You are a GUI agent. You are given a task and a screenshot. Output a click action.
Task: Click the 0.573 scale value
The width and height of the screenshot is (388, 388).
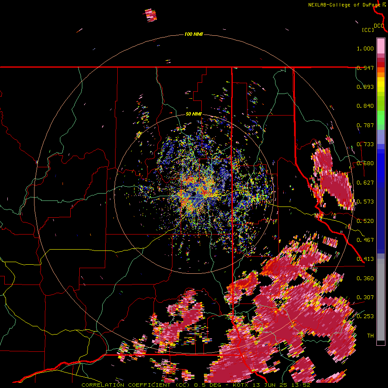click(x=365, y=202)
